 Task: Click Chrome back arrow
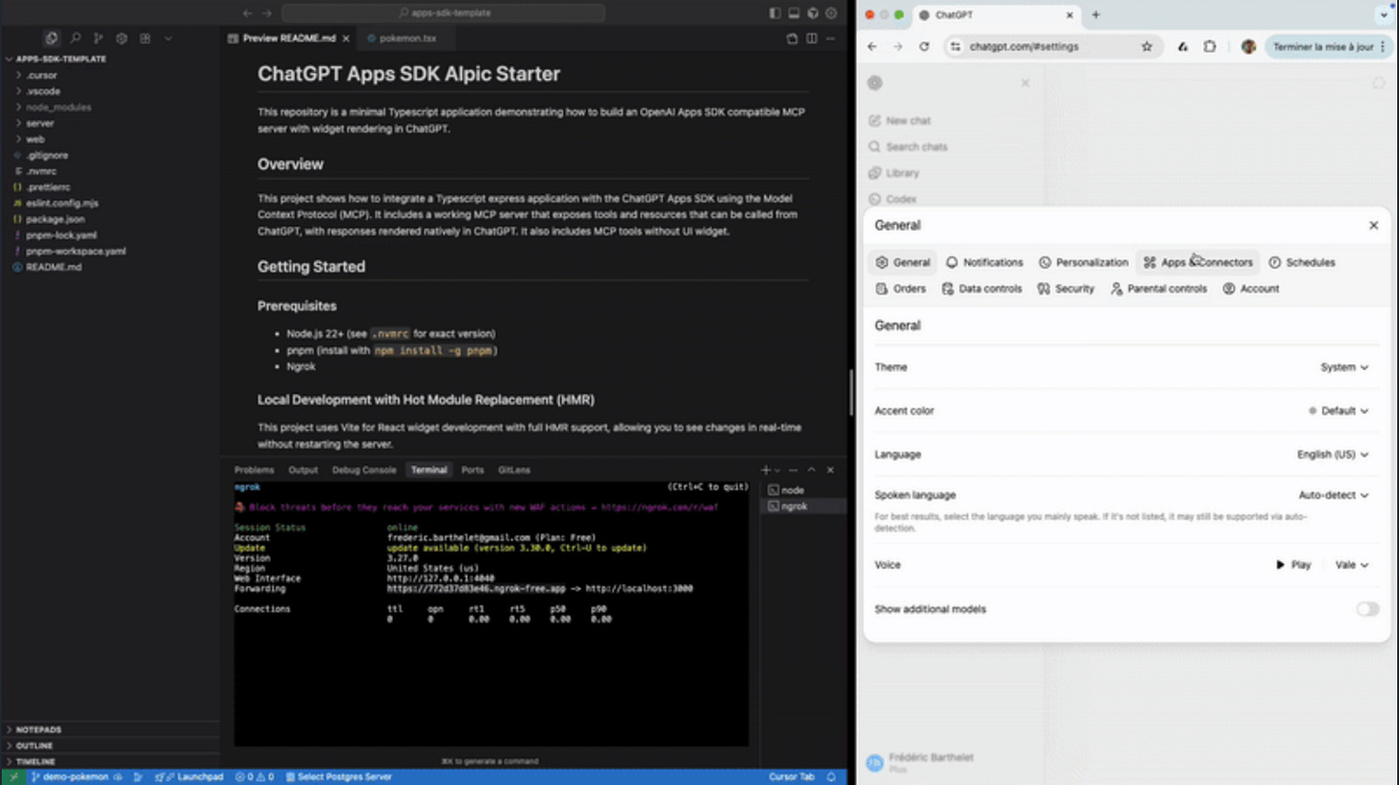872,46
